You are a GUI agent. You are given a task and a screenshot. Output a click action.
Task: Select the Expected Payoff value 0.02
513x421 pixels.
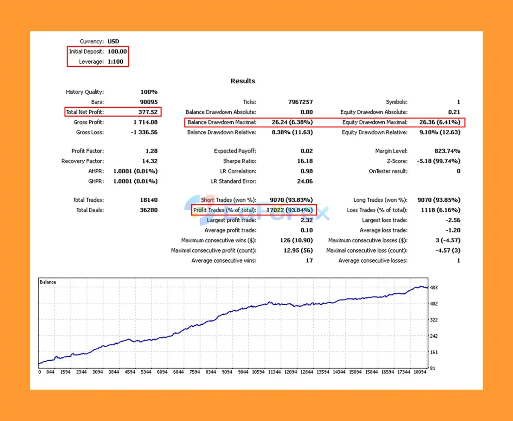[x=307, y=151]
